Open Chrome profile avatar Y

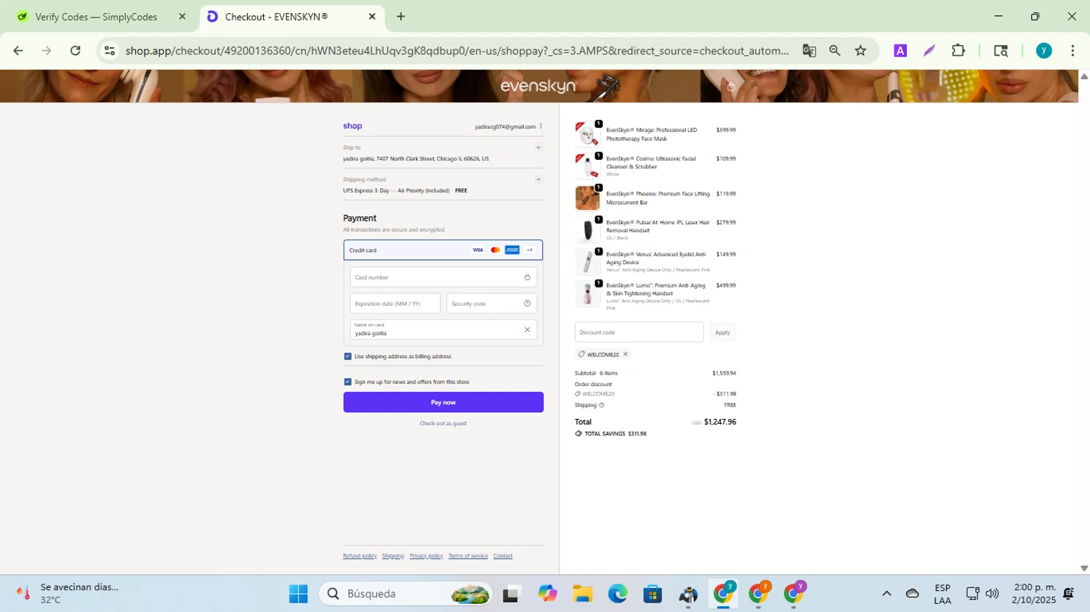1044,51
